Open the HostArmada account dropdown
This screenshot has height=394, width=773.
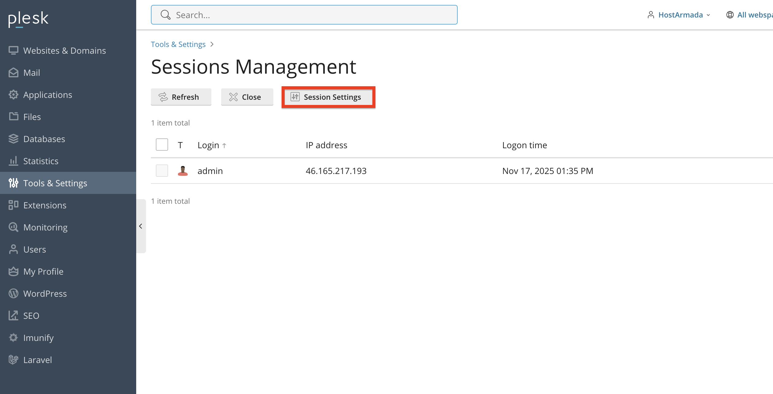coord(679,15)
